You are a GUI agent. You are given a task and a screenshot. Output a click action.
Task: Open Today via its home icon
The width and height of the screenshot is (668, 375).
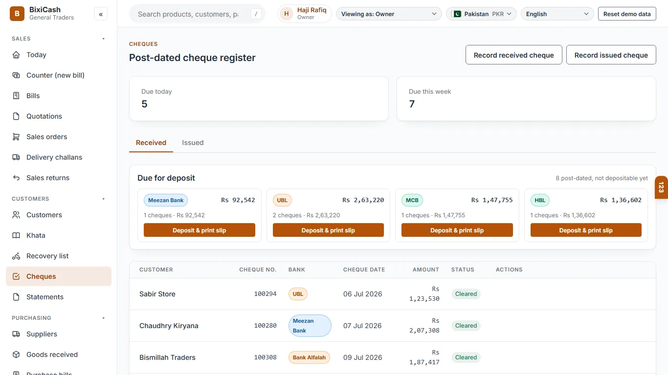pos(16,55)
